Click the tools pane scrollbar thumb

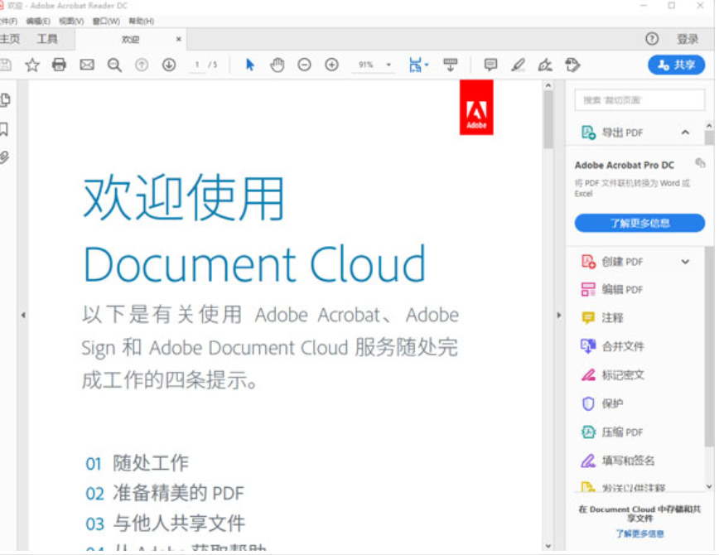(709, 138)
